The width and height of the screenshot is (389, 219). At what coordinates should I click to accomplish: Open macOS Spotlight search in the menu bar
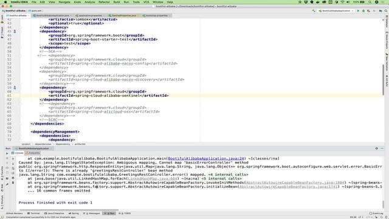[370, 2]
